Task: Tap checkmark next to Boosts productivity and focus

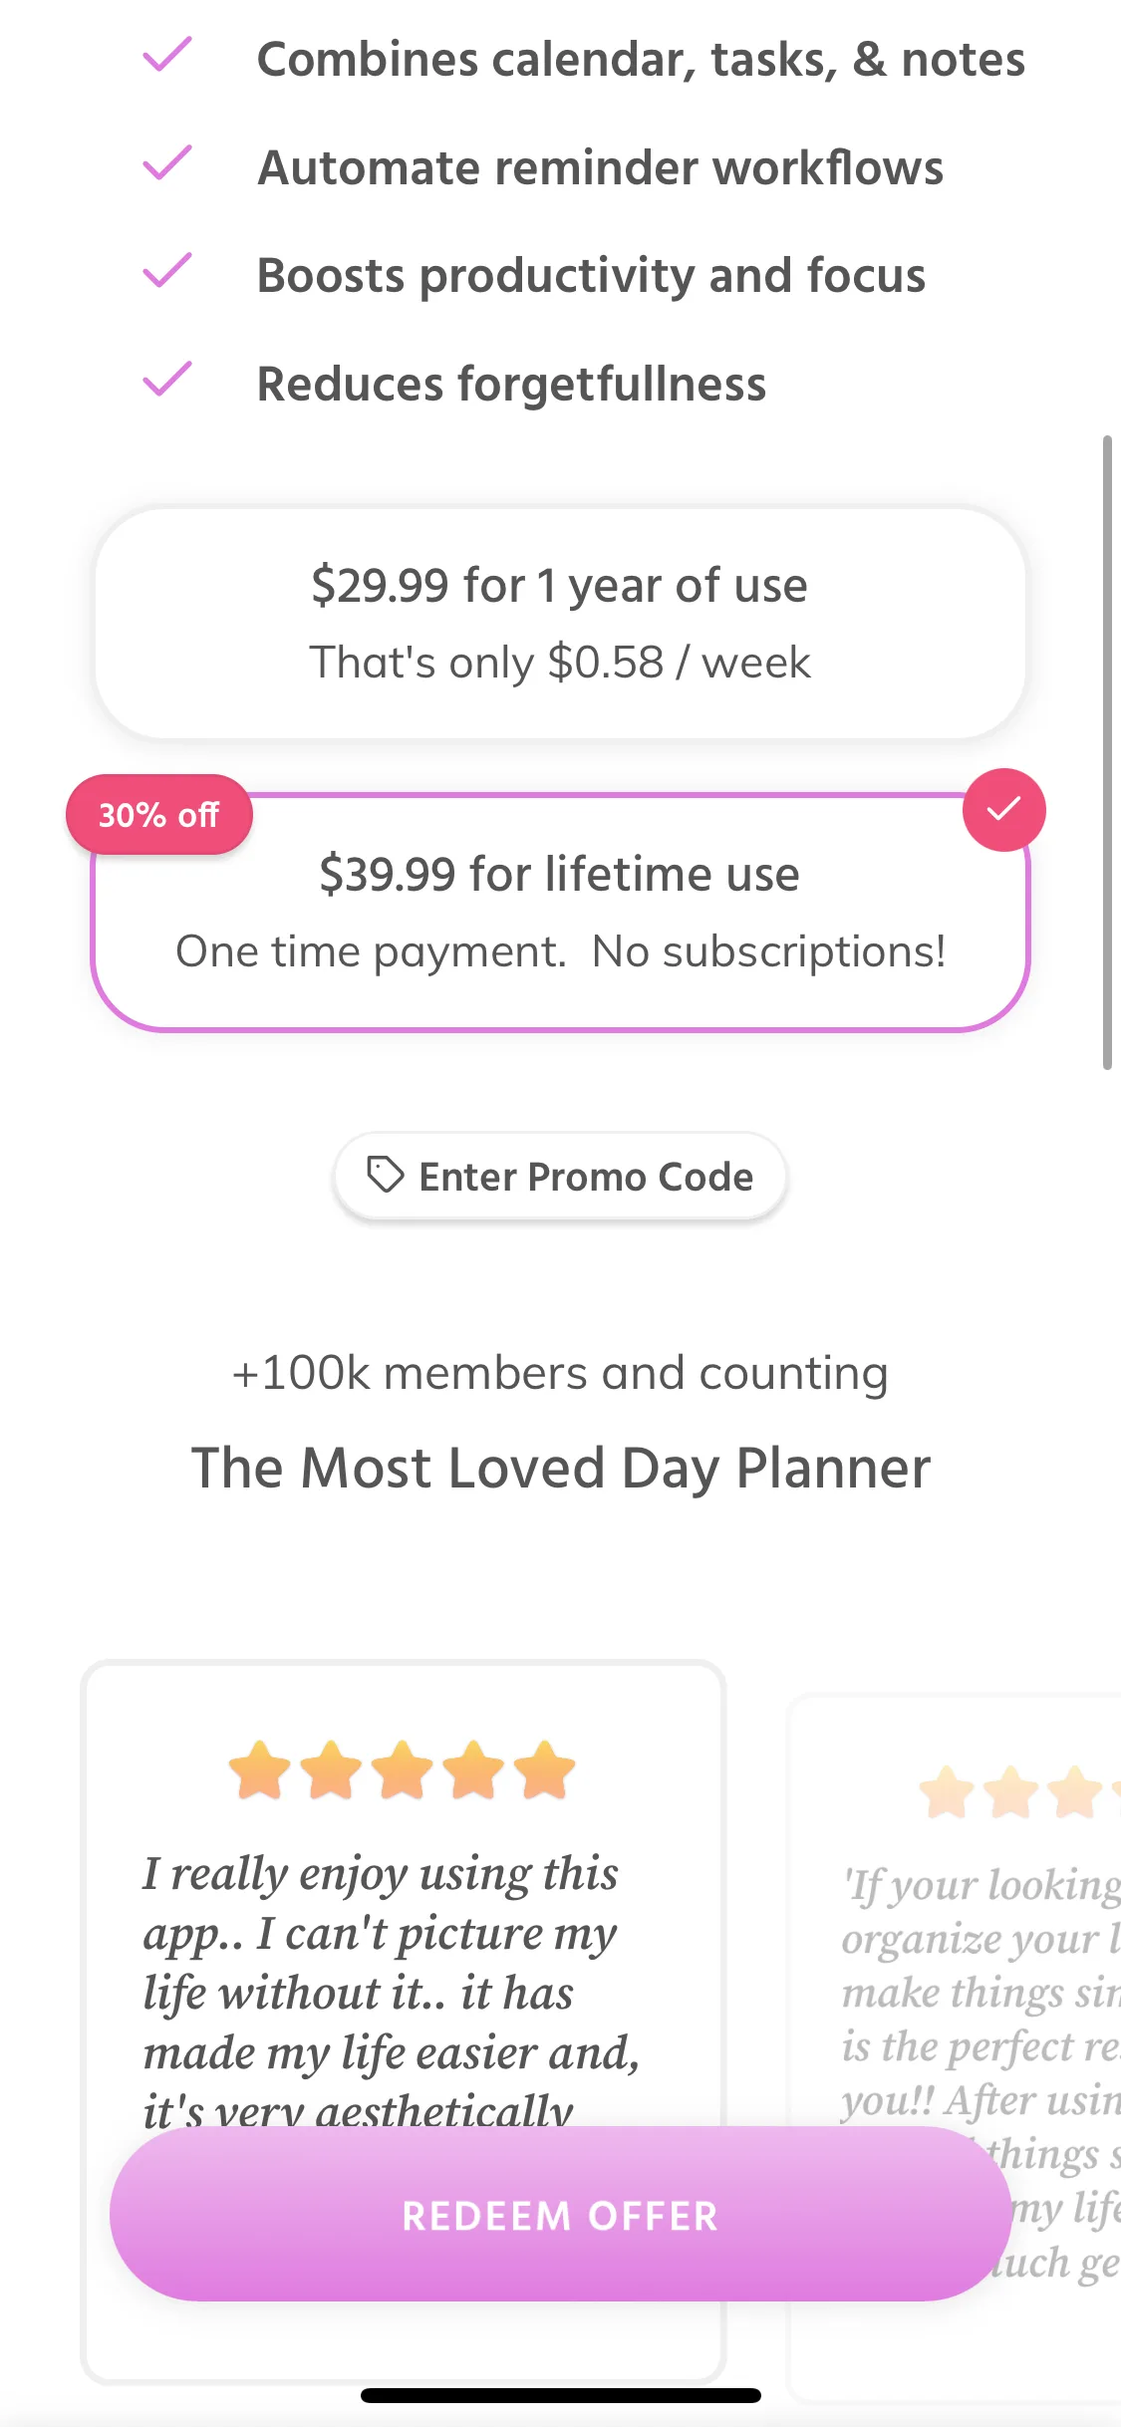Action: (x=167, y=271)
